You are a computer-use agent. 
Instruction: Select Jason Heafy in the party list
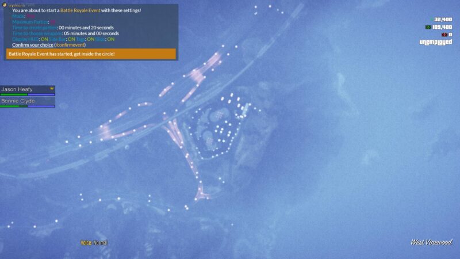[x=17, y=89]
